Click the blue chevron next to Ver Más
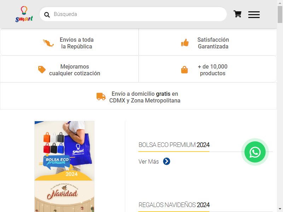The image size is (283, 212). (166, 161)
